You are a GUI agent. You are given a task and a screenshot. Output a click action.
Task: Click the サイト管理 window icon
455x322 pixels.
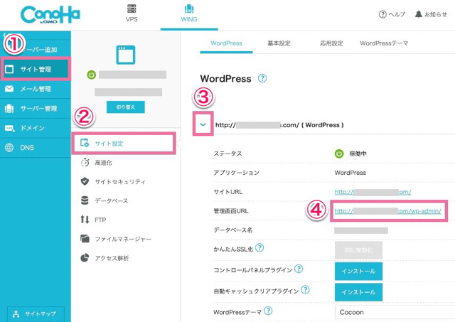(x=9, y=69)
